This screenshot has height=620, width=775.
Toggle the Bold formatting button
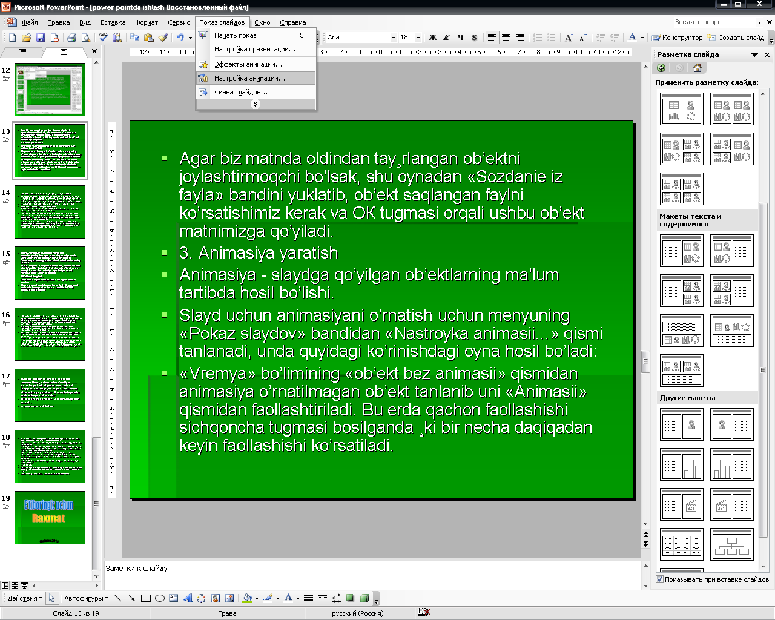tap(433, 38)
